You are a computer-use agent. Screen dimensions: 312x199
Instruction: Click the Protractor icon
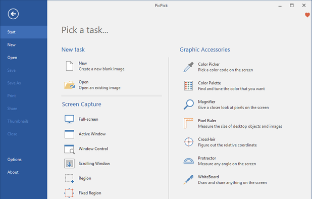[x=188, y=161]
